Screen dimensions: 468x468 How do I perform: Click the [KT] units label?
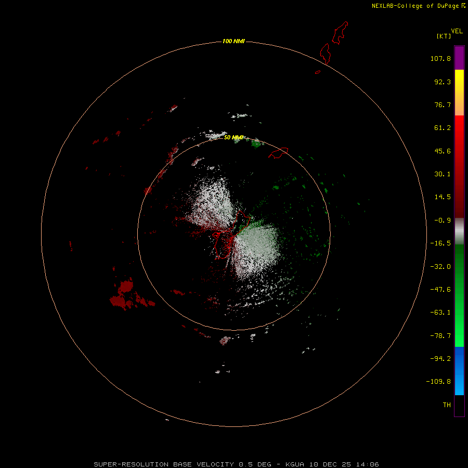click(444, 36)
